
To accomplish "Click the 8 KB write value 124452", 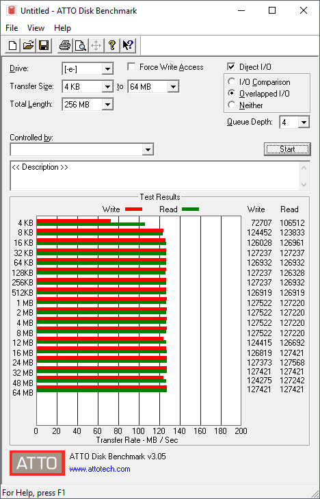I will [260, 233].
